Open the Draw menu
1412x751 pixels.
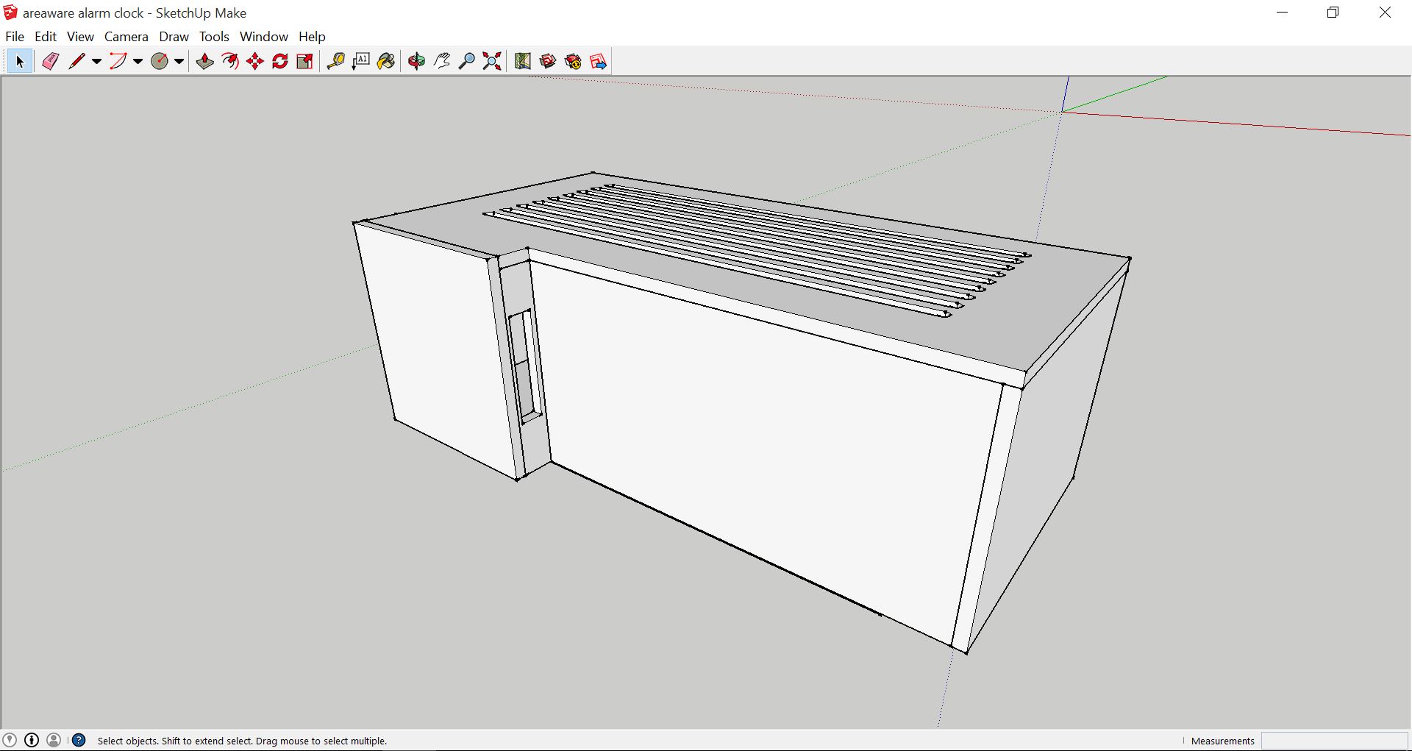coord(174,36)
